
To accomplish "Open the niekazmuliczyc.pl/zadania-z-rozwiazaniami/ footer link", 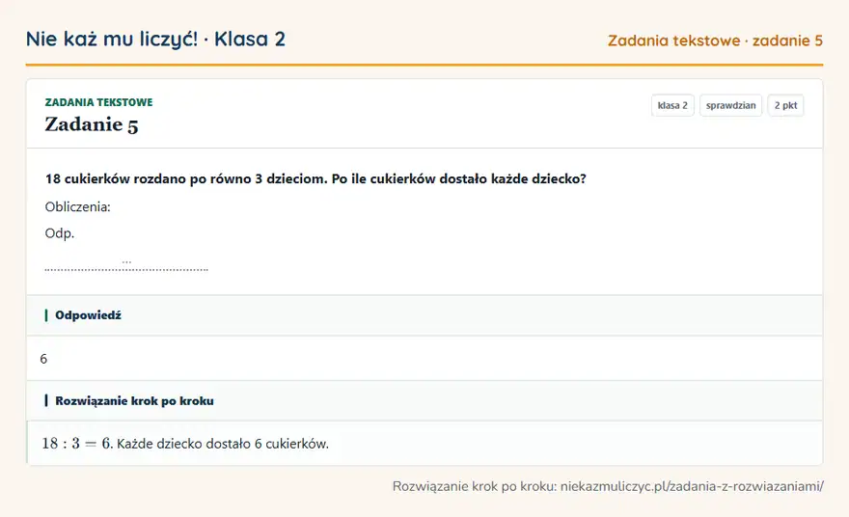I will (692, 486).
